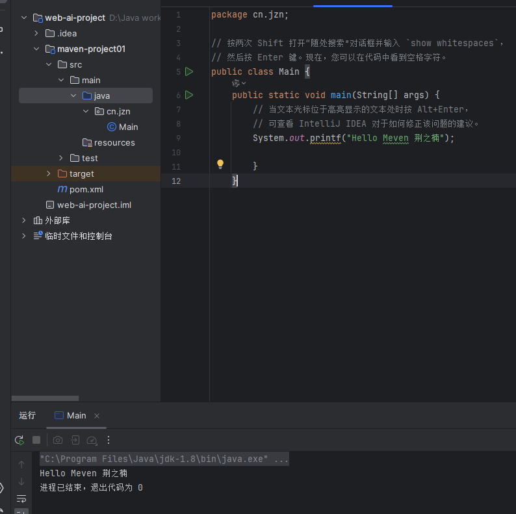The height and width of the screenshot is (514, 516).
Task: Select the target folder row
Action: click(x=86, y=173)
